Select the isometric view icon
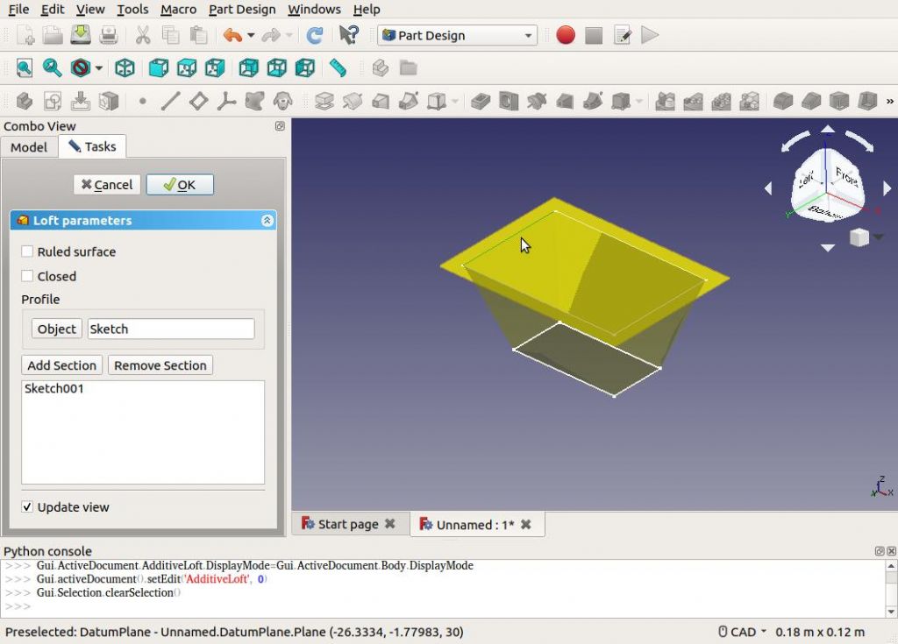 [125, 67]
